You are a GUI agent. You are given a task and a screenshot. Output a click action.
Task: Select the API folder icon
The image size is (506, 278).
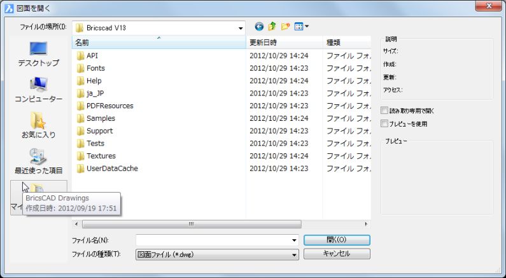point(80,56)
